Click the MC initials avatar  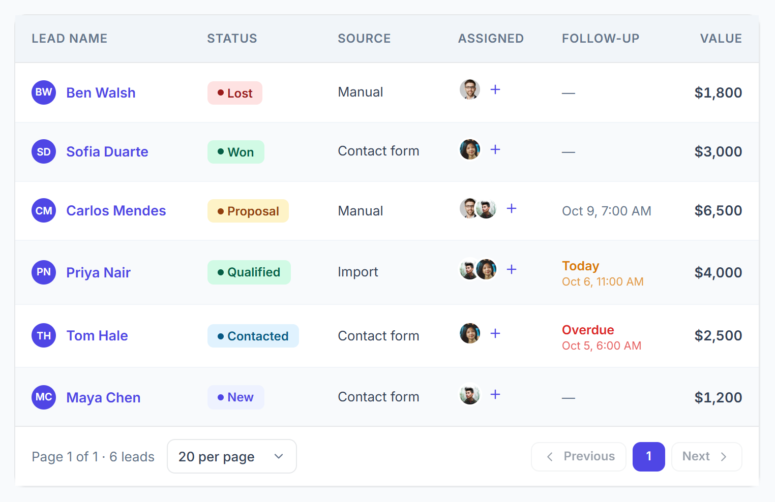pyautogui.click(x=44, y=397)
